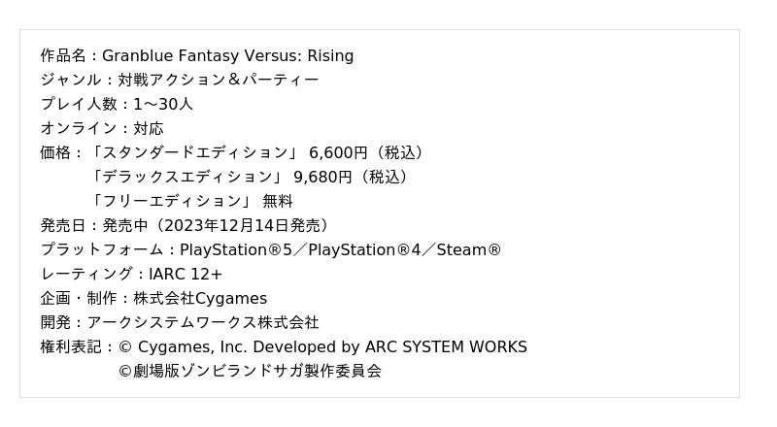Click the Steam® platform text
This screenshot has width=777, height=427.
pos(469,249)
